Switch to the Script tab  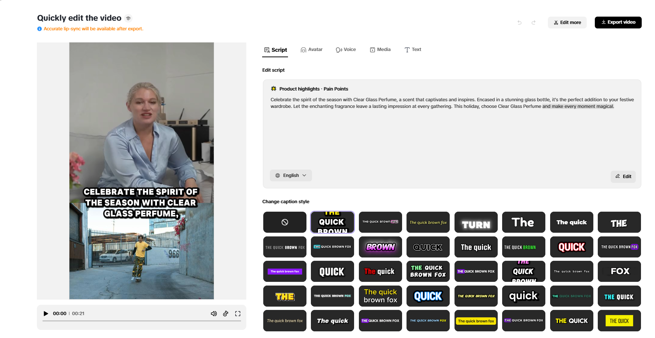tap(275, 50)
